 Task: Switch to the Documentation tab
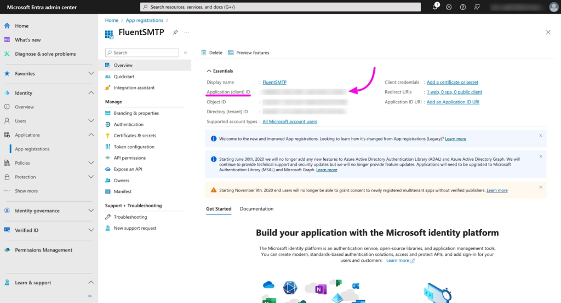point(256,209)
